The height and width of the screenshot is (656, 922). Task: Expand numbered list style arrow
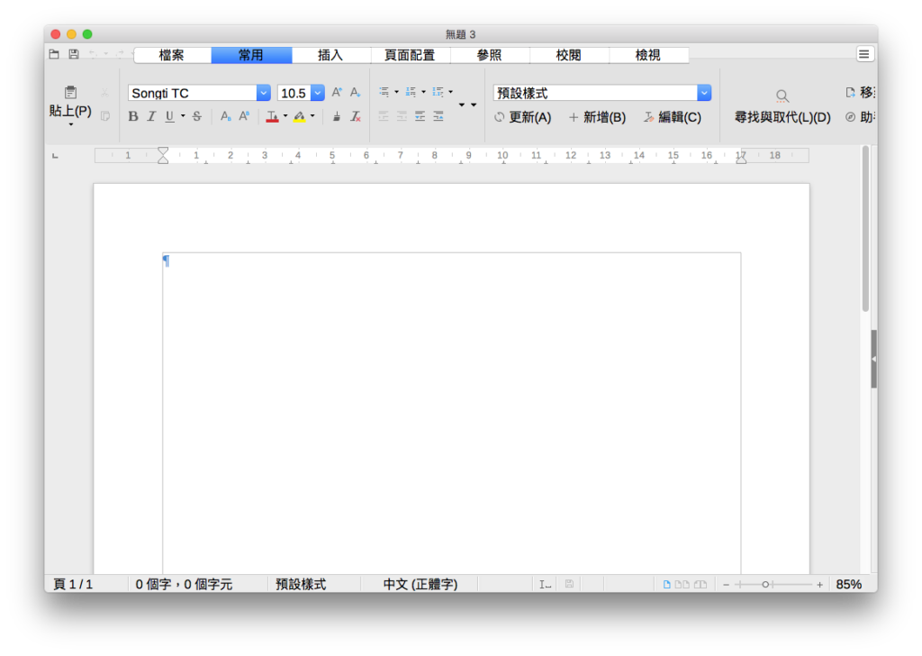click(423, 92)
